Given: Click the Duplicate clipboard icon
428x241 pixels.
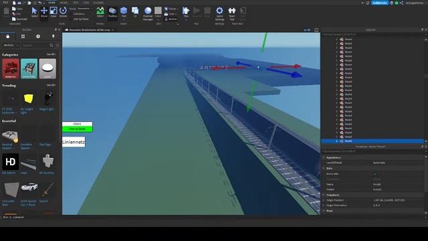Looking at the screenshot, I should tap(14, 19).
